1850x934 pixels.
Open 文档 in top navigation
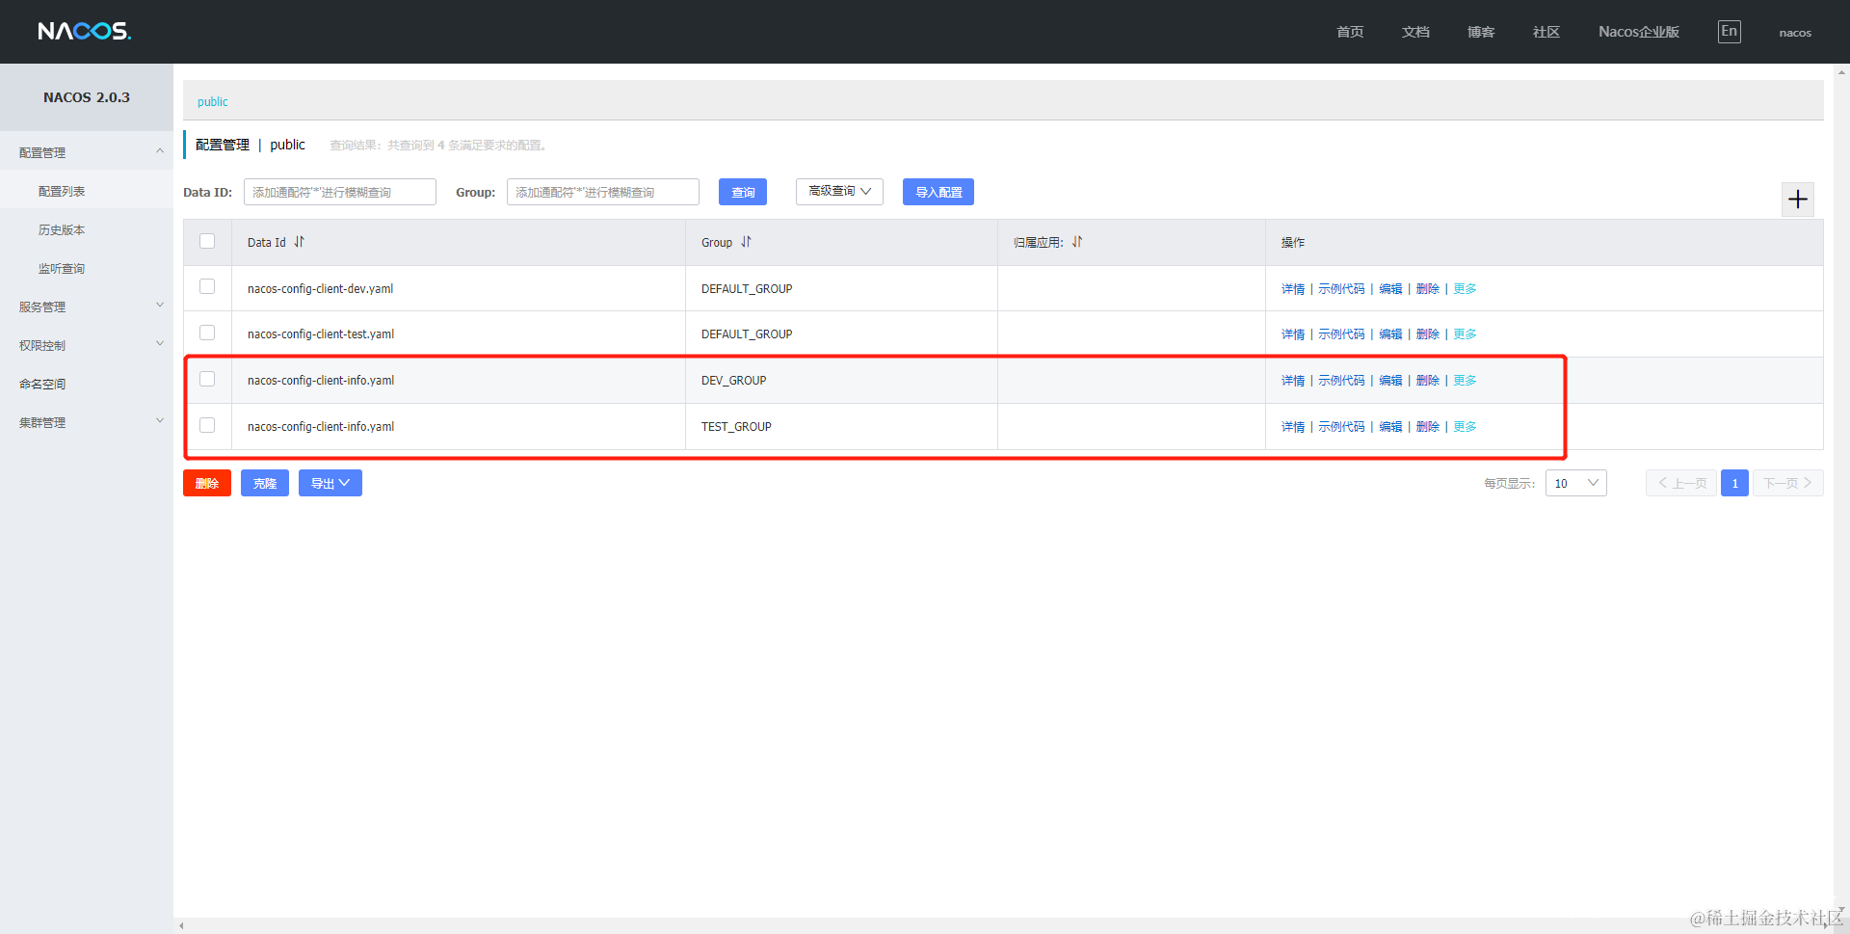tap(1415, 32)
